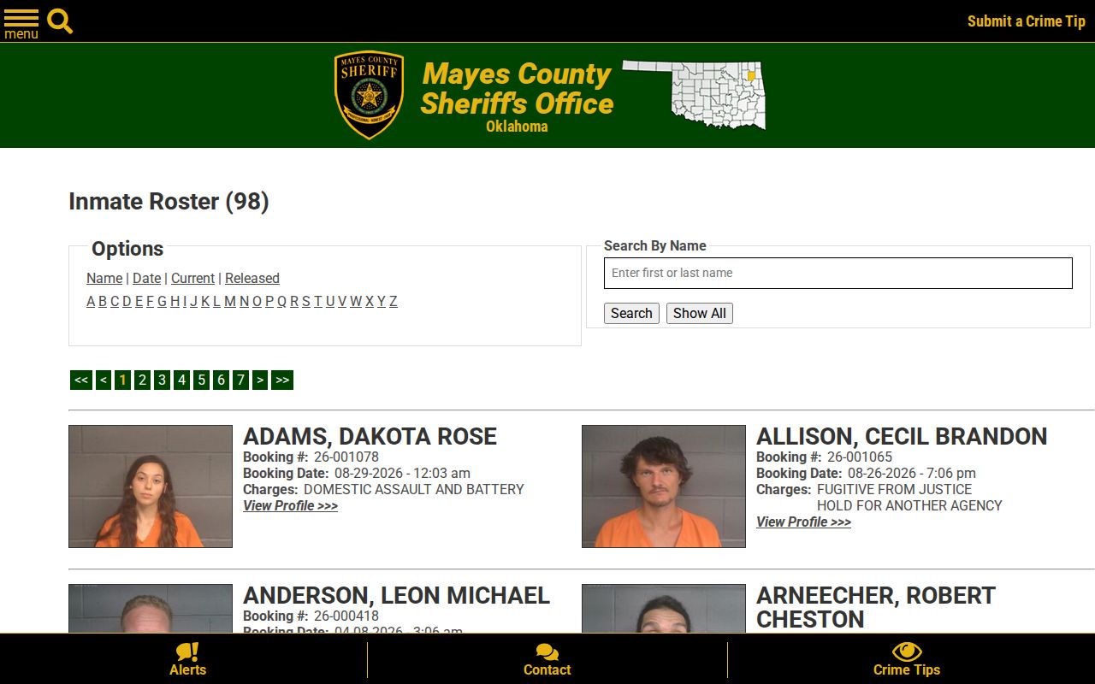Click the name ADAMS, DAKOTA ROSE
Image resolution: width=1095 pixels, height=684 pixels.
click(370, 437)
